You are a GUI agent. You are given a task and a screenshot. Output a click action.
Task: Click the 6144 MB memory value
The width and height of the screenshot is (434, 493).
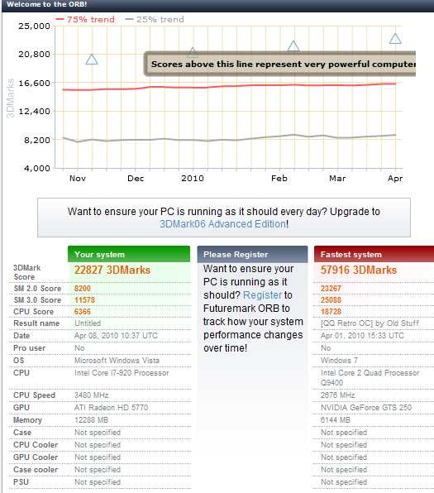click(336, 420)
